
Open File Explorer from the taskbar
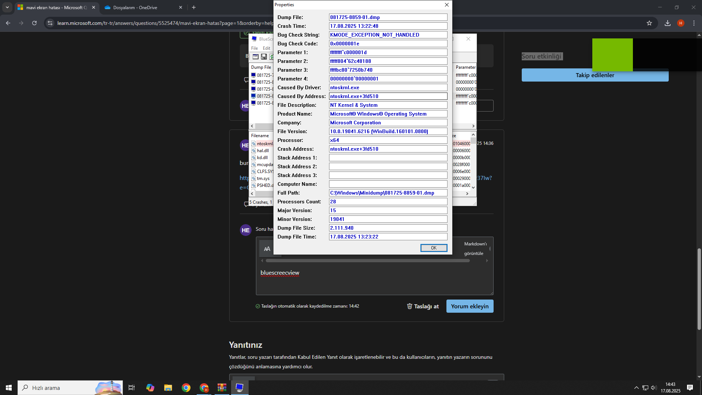point(168,388)
